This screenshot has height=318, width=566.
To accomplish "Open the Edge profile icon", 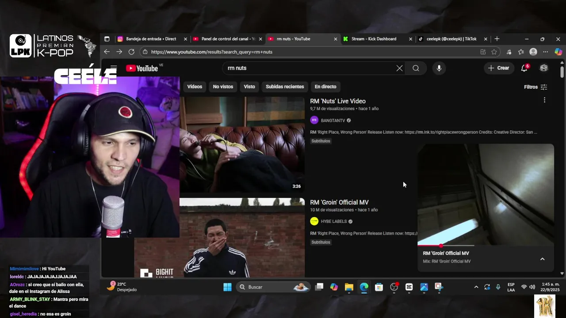I will pyautogui.click(x=533, y=52).
